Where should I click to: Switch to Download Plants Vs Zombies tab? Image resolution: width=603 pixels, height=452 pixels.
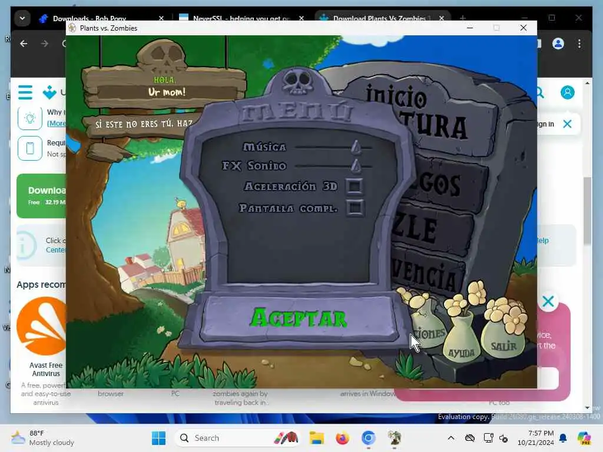click(379, 18)
